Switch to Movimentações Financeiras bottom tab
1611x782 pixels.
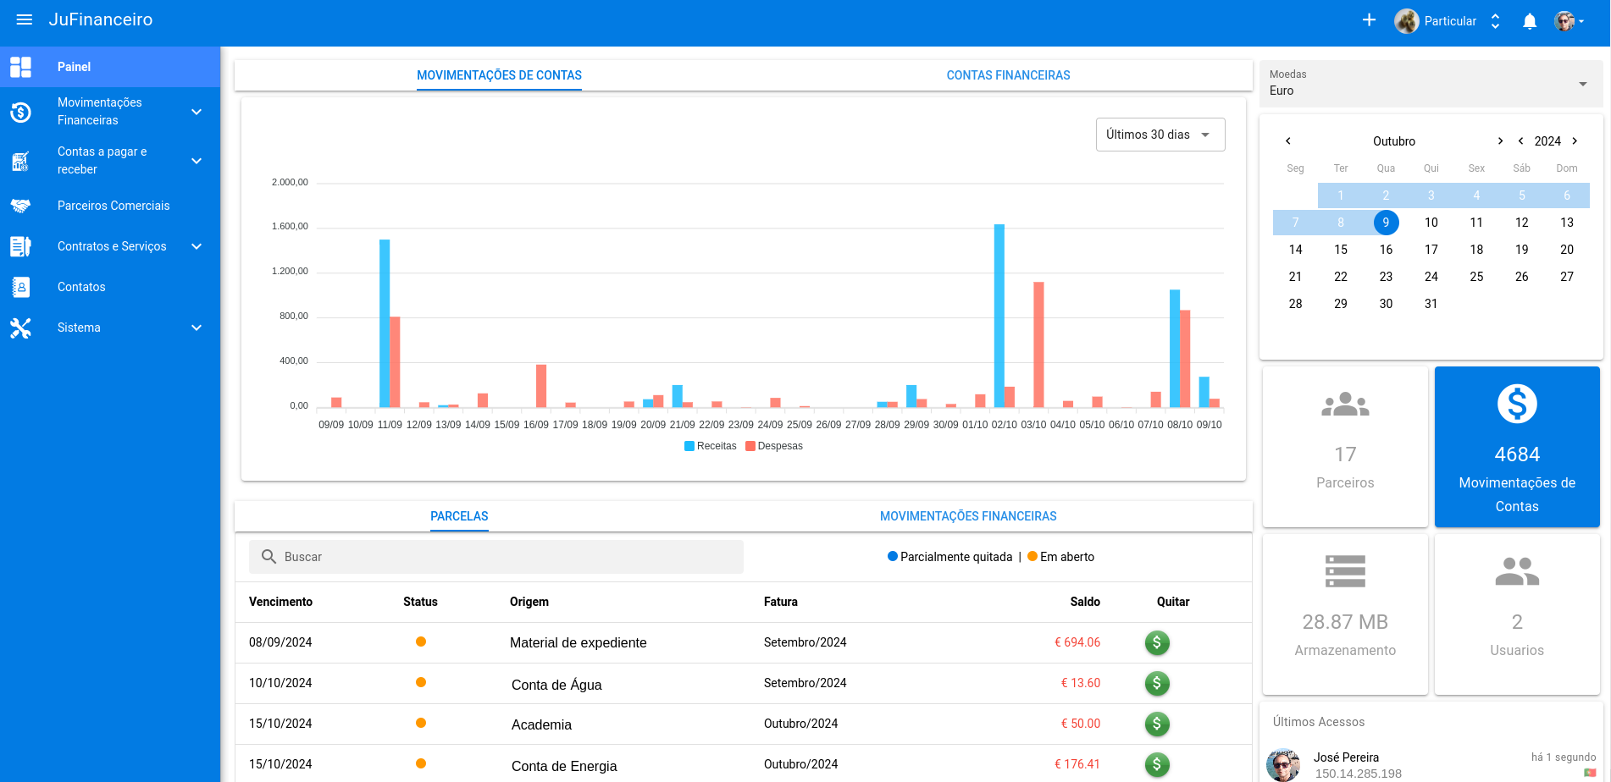tap(967, 516)
